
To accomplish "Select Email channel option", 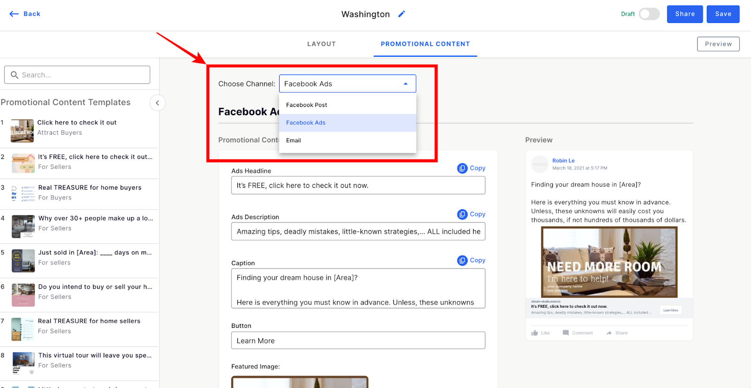I will (348, 140).
